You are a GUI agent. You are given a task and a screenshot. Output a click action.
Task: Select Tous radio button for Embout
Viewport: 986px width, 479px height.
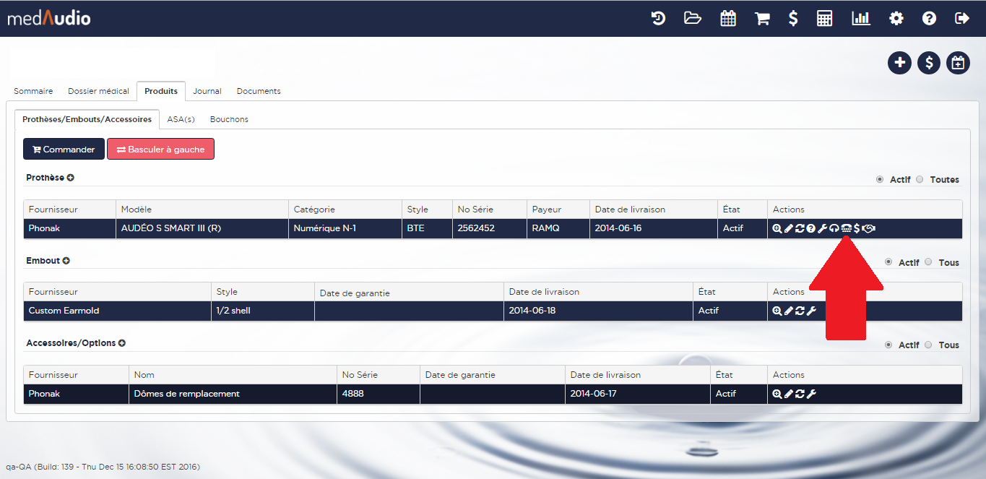tap(928, 263)
